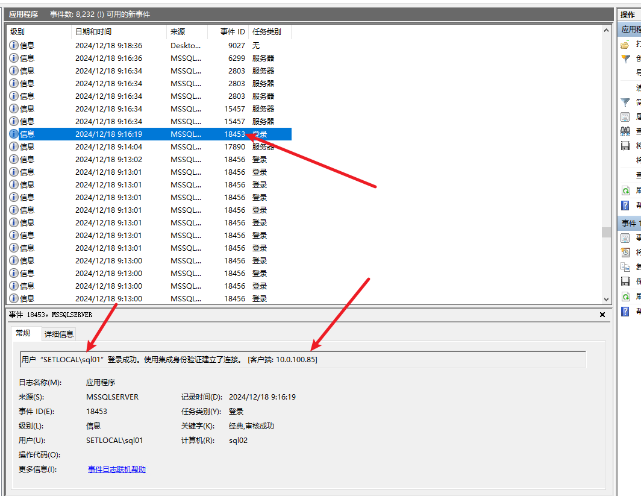Click the event list scrollbar up arrow
Viewport: 641px width, 496px height.
606,30
